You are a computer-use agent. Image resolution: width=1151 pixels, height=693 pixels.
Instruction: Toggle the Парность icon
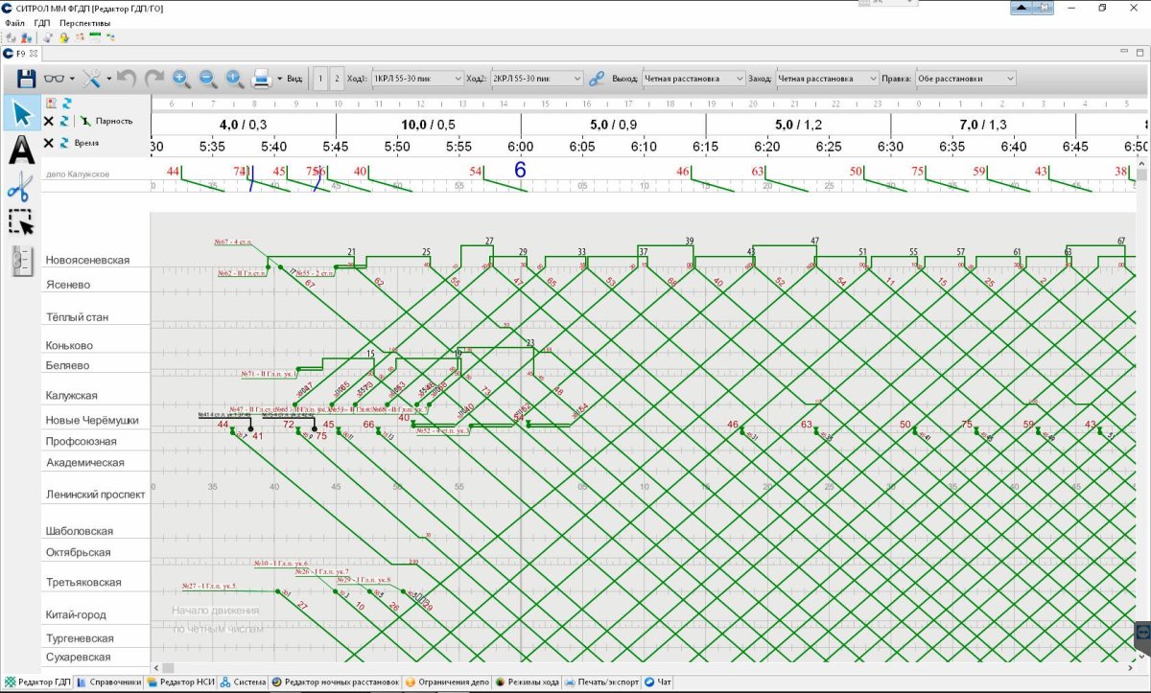86,122
